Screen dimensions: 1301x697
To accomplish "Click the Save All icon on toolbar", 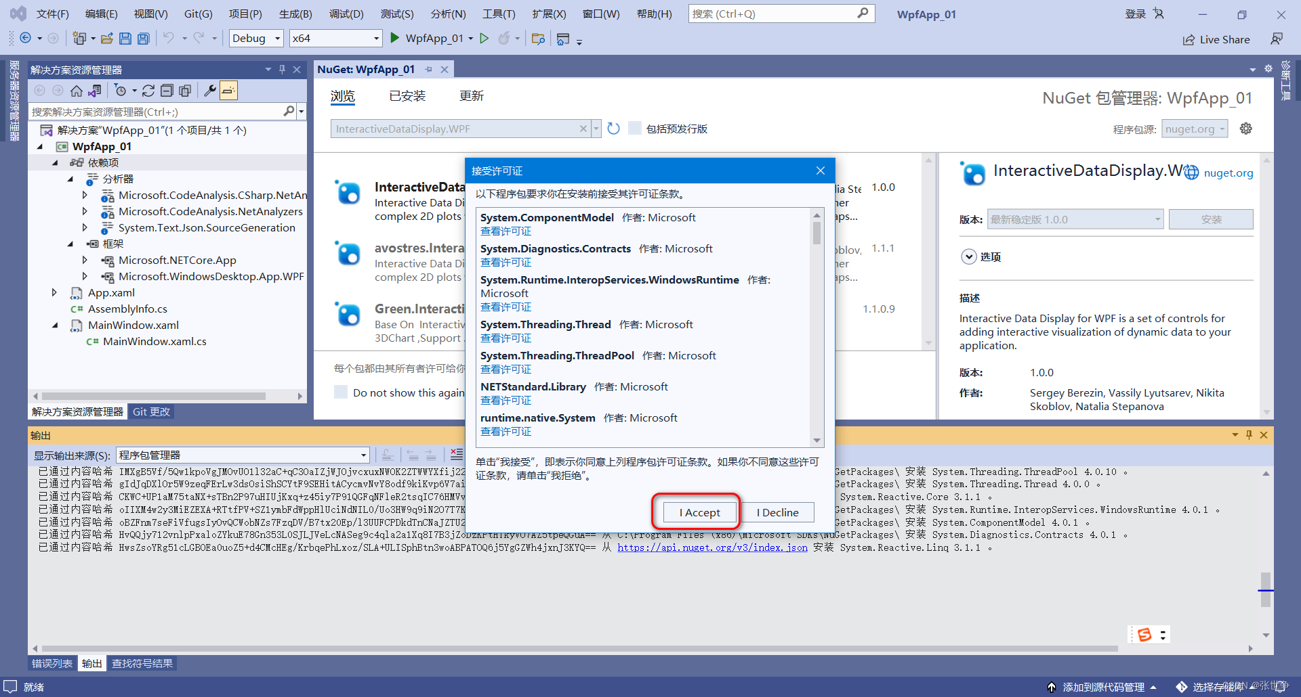I will pos(143,38).
